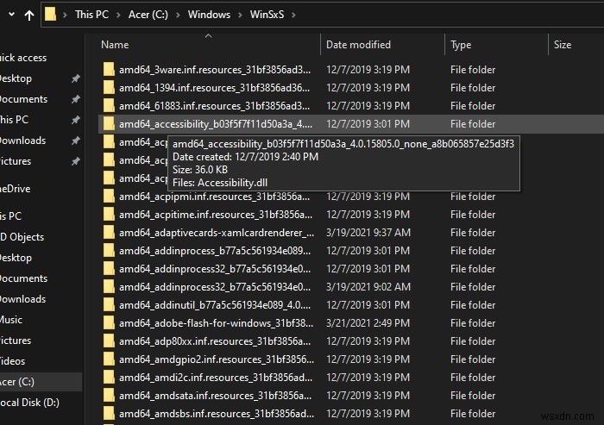Open OneDrive in the navigation pane
The image size is (604, 425).
pos(15,189)
